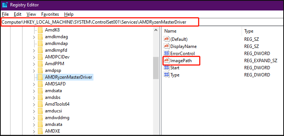Select the amdsata folder icon
Image resolution: width=284 pixels, height=136 pixels.
point(40,91)
